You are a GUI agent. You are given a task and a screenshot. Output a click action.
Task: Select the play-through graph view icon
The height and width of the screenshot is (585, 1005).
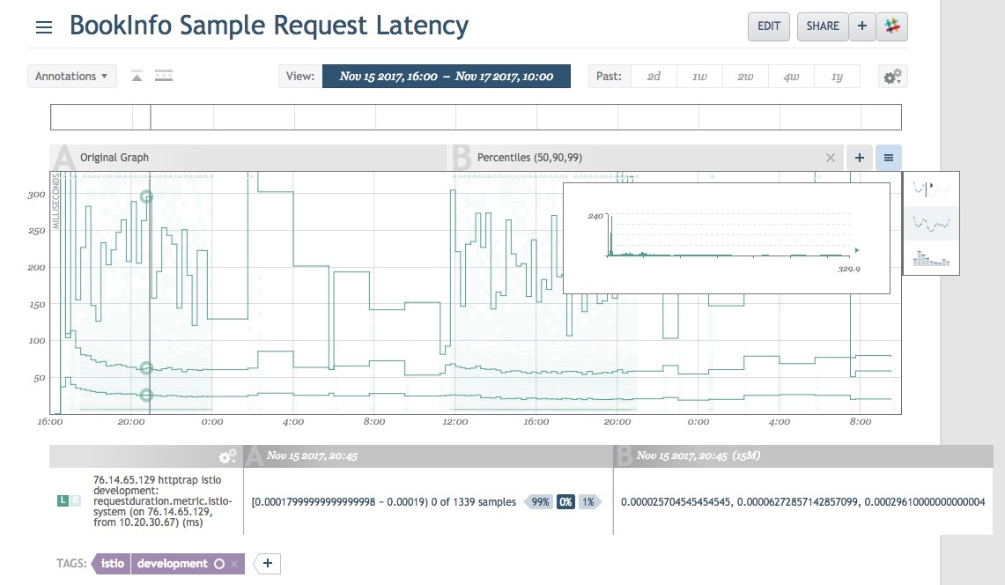click(x=931, y=189)
